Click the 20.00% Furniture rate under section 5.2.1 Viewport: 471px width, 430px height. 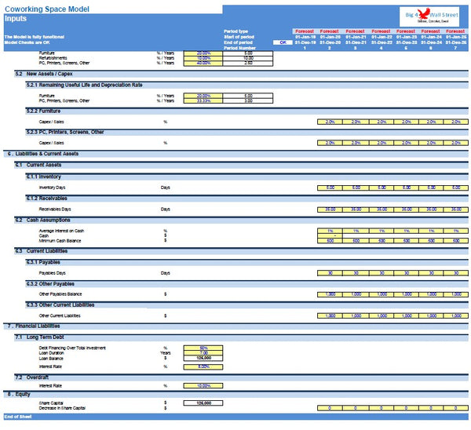coord(203,95)
